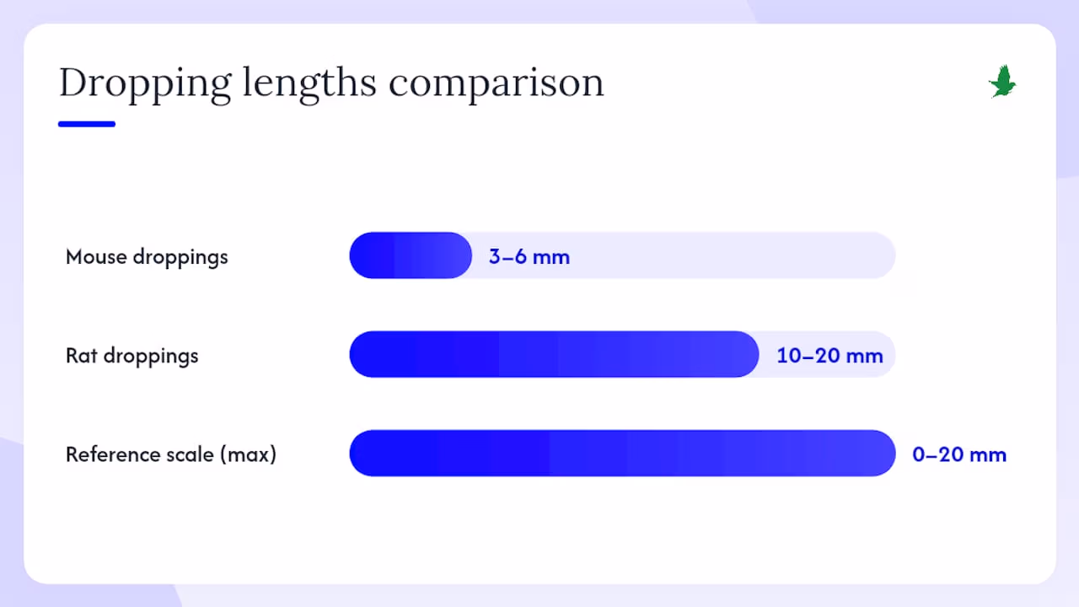Click the empty light track of Mouse bar

(x=732, y=255)
